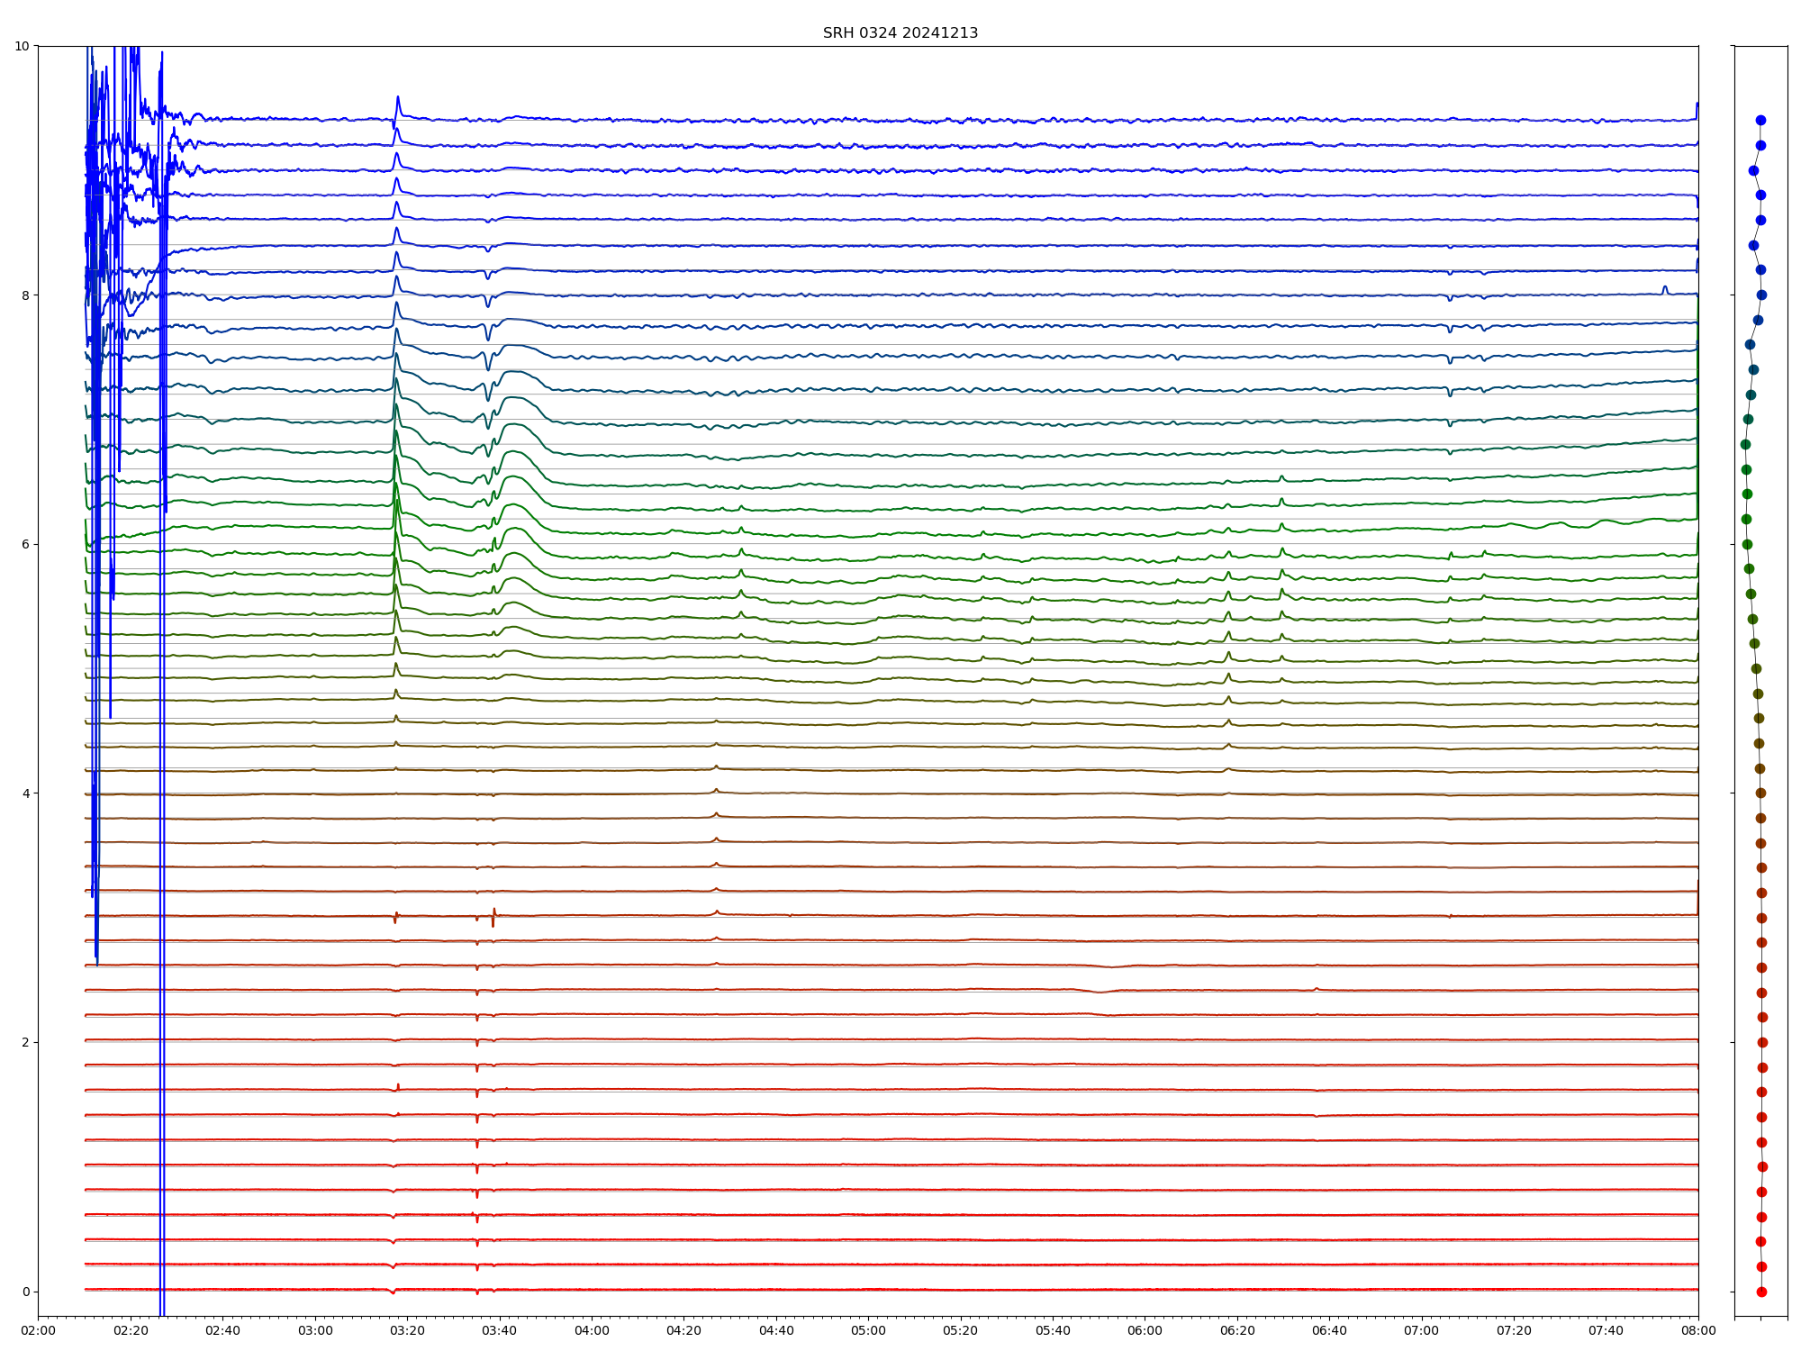Pick the 05:00 x-axis time label
The height and width of the screenshot is (1351, 1801).
coord(868,1330)
